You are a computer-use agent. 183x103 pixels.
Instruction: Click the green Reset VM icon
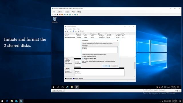click(x=67, y=15)
